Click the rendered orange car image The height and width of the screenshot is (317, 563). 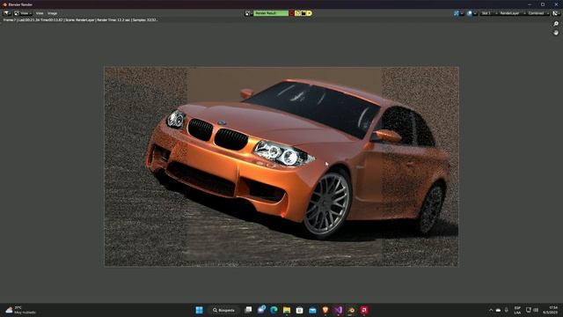click(281, 166)
